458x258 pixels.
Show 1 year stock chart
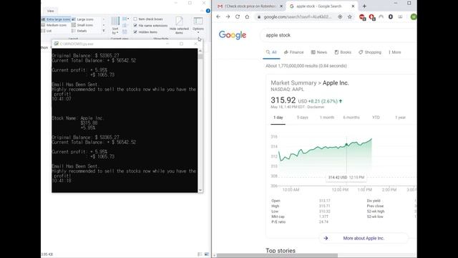coord(400,118)
